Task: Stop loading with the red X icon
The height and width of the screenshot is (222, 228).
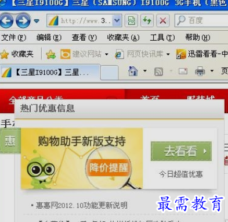Action: pos(163,20)
